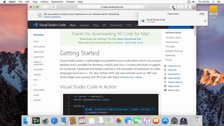Open Finder from the Dock
The width and height of the screenshot is (224, 126).
pos(27,120)
